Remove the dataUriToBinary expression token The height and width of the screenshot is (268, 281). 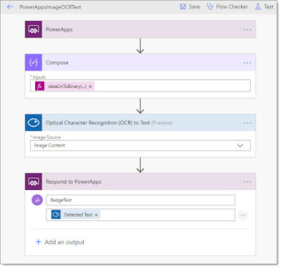[x=90, y=87]
